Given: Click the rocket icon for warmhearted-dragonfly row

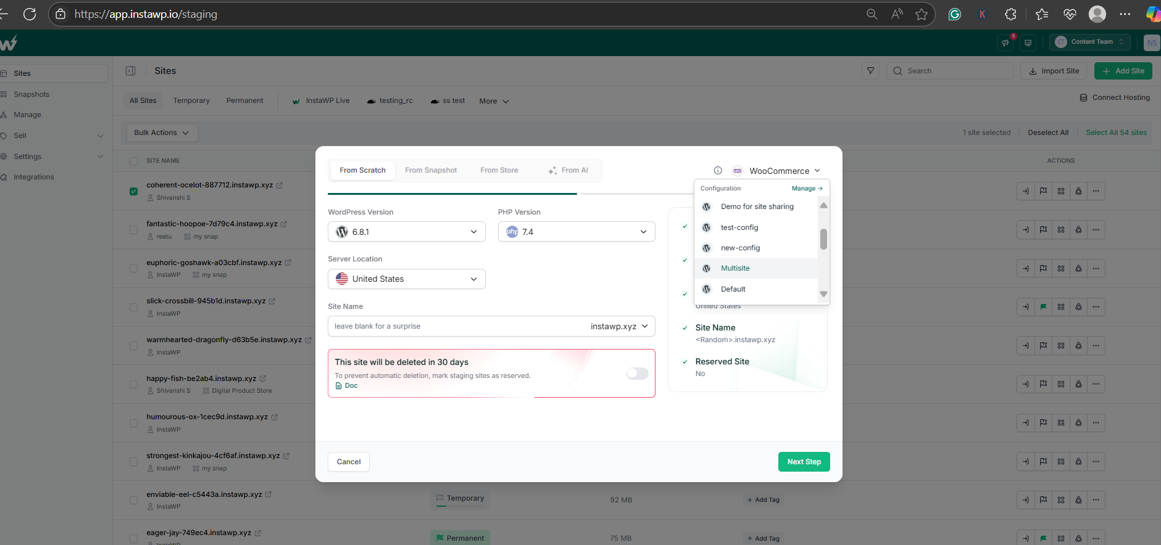Looking at the screenshot, I should [1078, 346].
